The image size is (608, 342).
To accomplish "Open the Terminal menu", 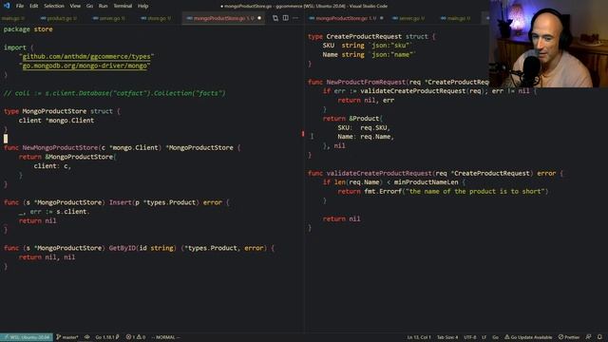I will [123, 6].
